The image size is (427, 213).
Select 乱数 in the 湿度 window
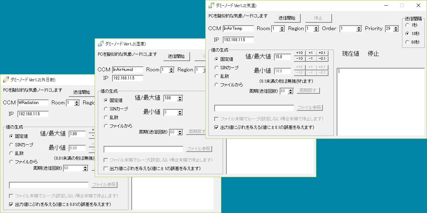[x=106, y=117]
